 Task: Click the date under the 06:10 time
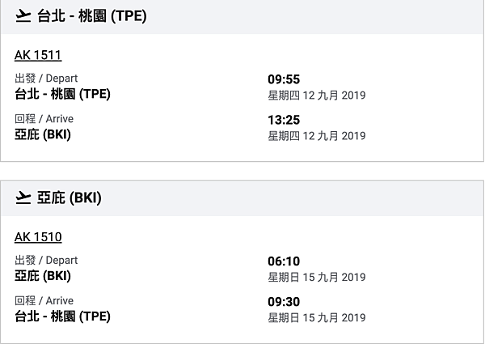click(x=317, y=278)
